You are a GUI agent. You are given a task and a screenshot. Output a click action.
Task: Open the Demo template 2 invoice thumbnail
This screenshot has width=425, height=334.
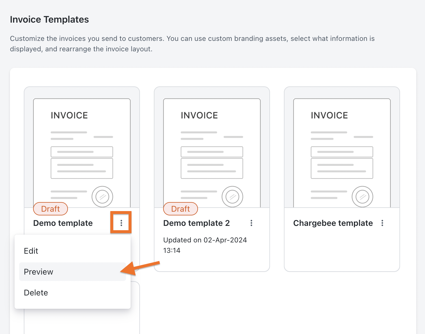(212, 151)
